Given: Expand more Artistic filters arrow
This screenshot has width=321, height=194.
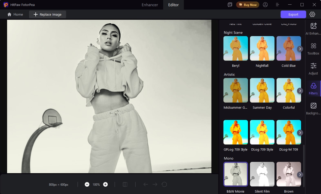Looking at the screenshot, I should click(x=300, y=91).
